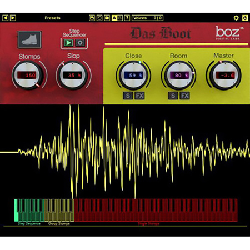Toggle FX for the Close channel
The image size is (250, 250).
tap(139, 96)
